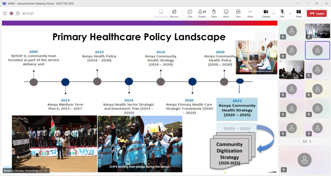Turn on the Camera
Screen dimensions: 331x176
(x=266, y=13)
